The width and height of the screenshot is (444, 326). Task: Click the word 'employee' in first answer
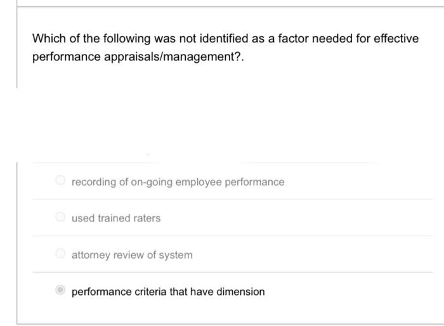click(193, 182)
